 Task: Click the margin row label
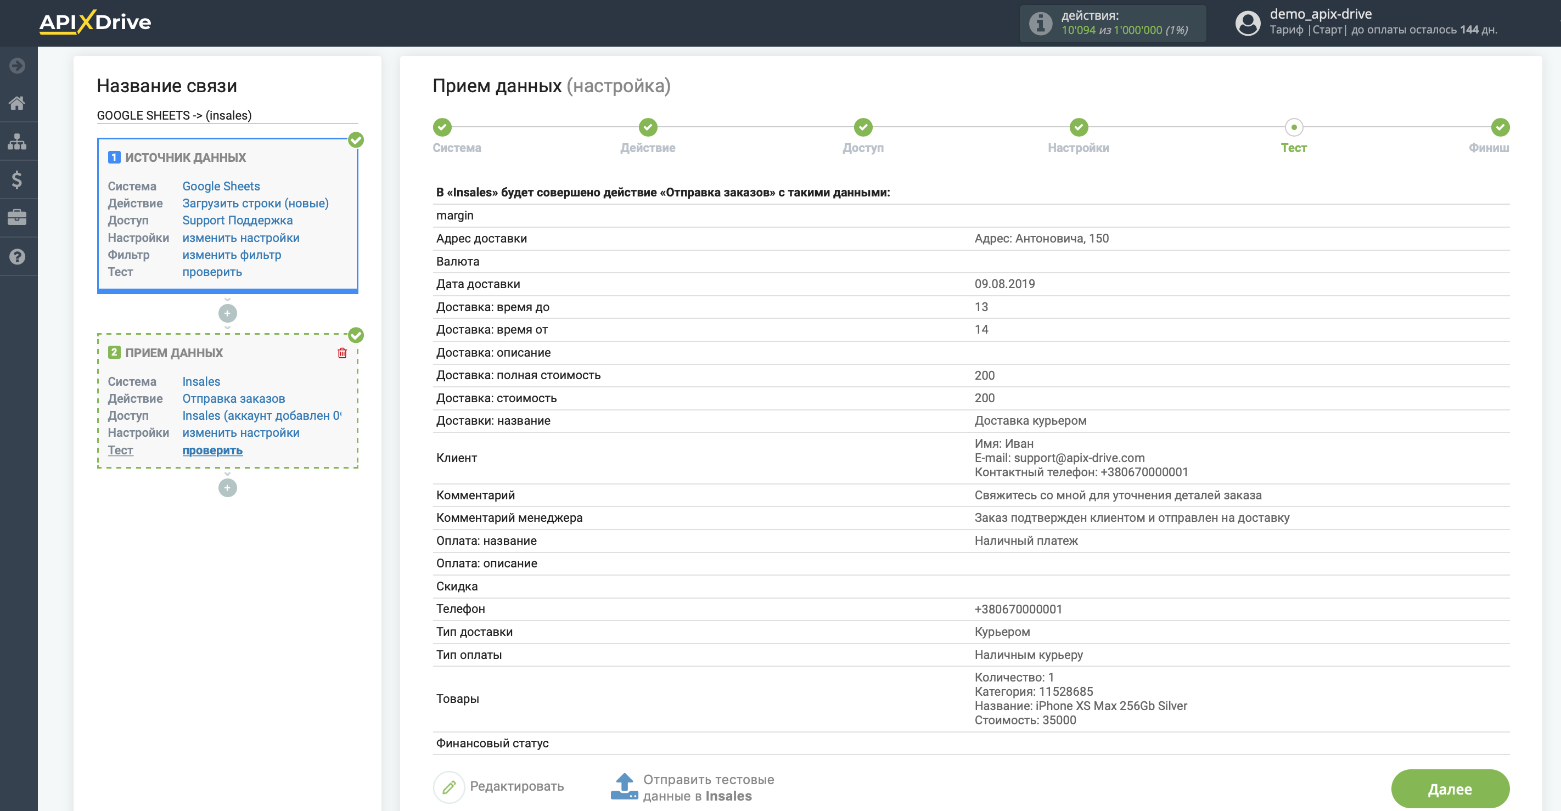click(x=454, y=216)
